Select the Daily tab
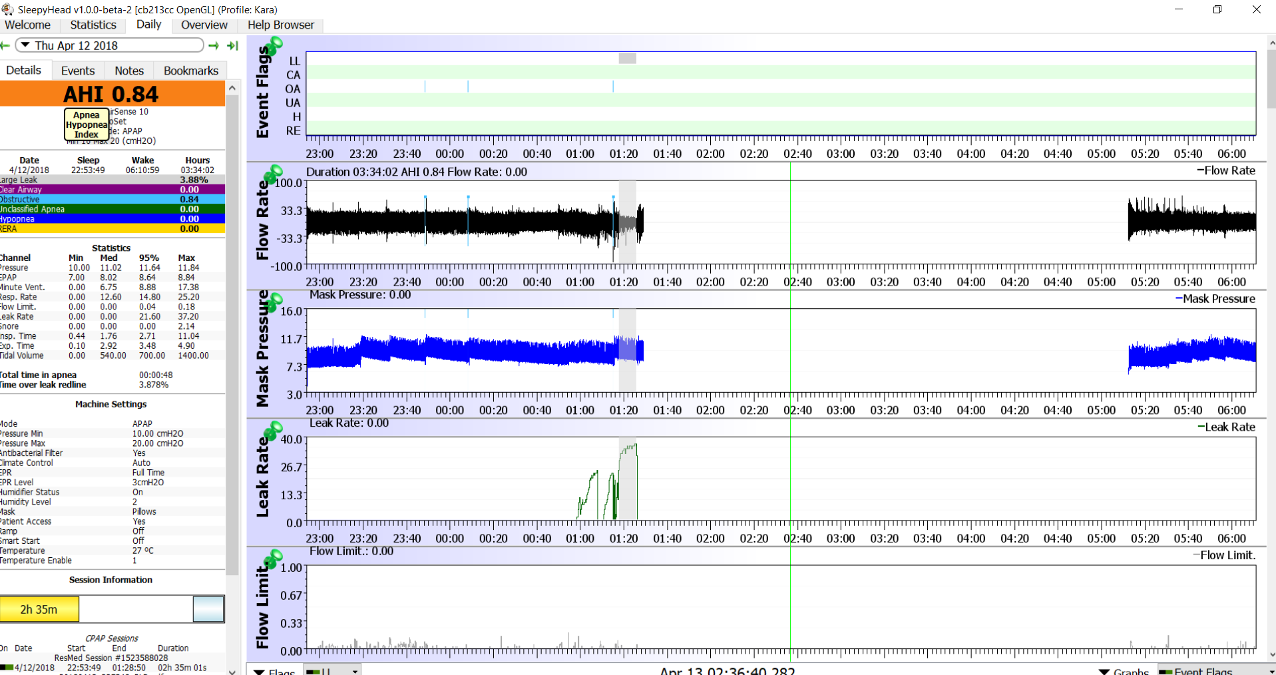This screenshot has width=1276, height=675. (148, 24)
